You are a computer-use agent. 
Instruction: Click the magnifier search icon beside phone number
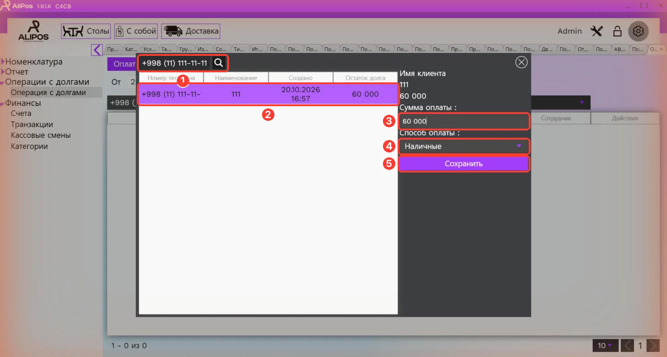click(x=219, y=63)
